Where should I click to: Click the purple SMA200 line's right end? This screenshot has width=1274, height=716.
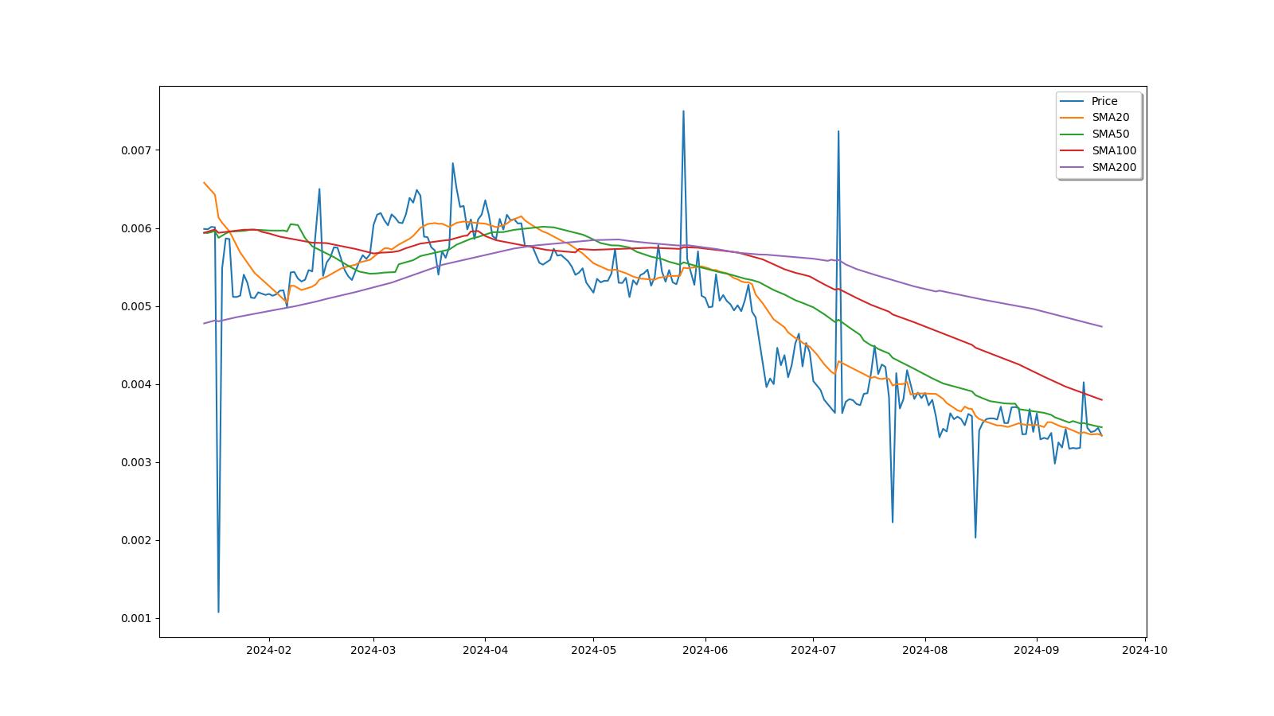[x=1101, y=326]
